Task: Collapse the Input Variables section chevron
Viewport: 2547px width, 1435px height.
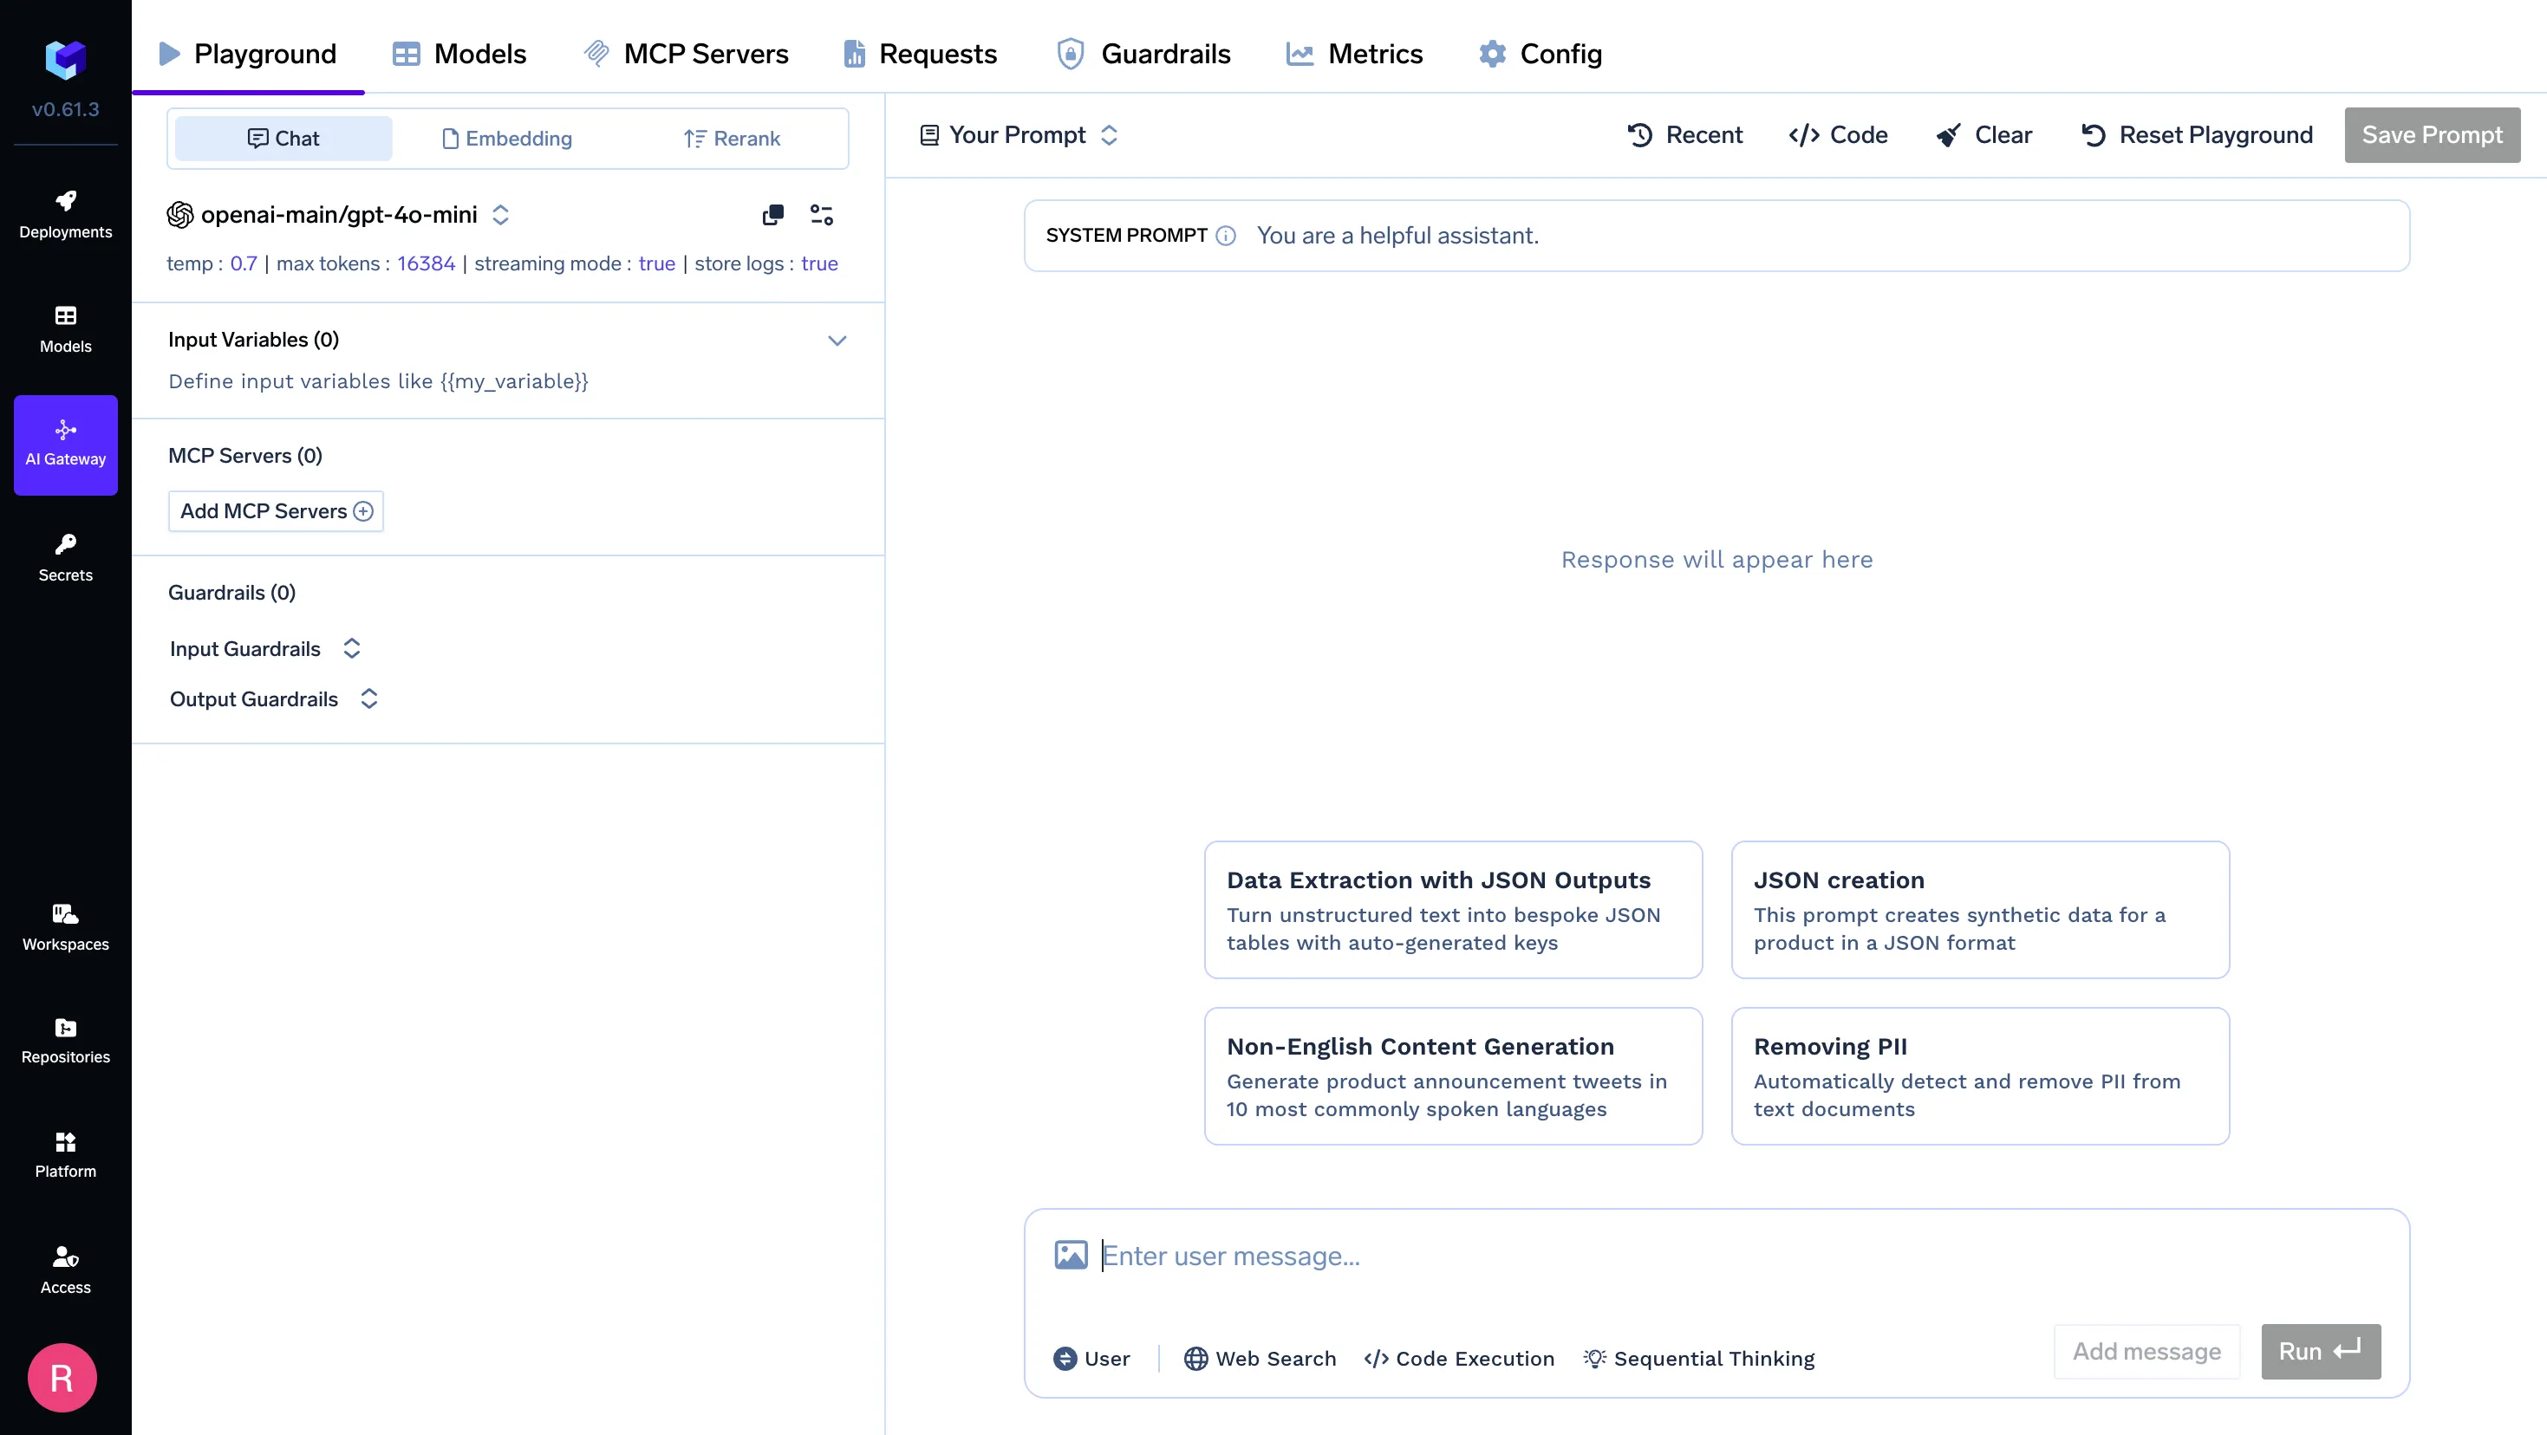Action: pyautogui.click(x=837, y=340)
